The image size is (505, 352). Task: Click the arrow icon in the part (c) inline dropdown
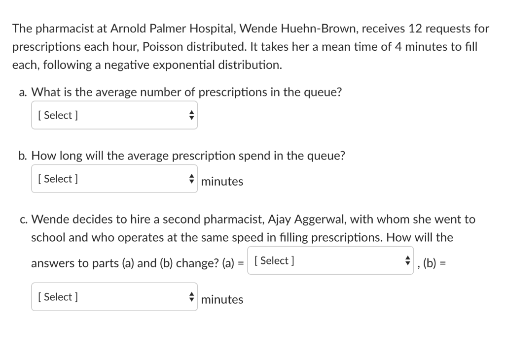[x=407, y=260]
